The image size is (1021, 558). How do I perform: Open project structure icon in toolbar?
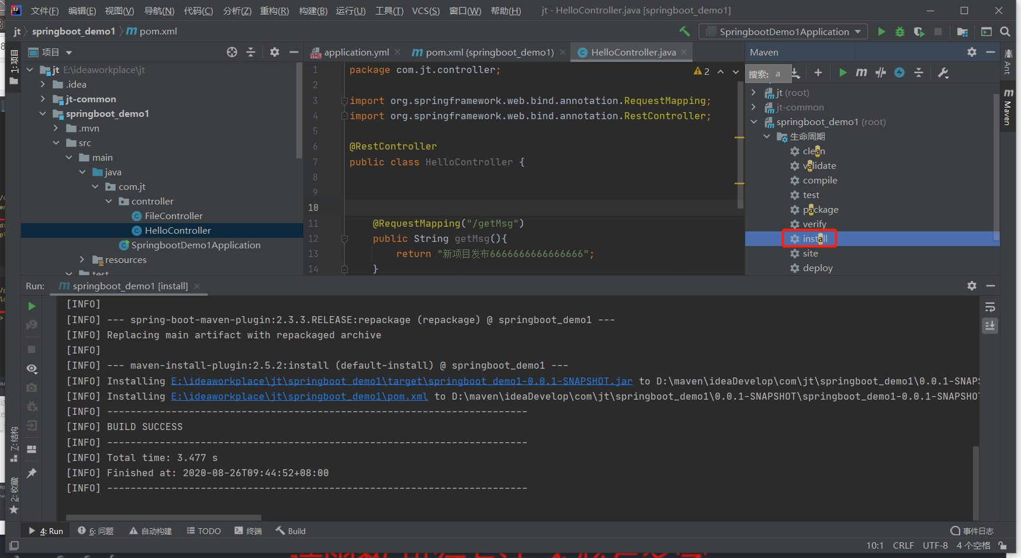tap(963, 32)
